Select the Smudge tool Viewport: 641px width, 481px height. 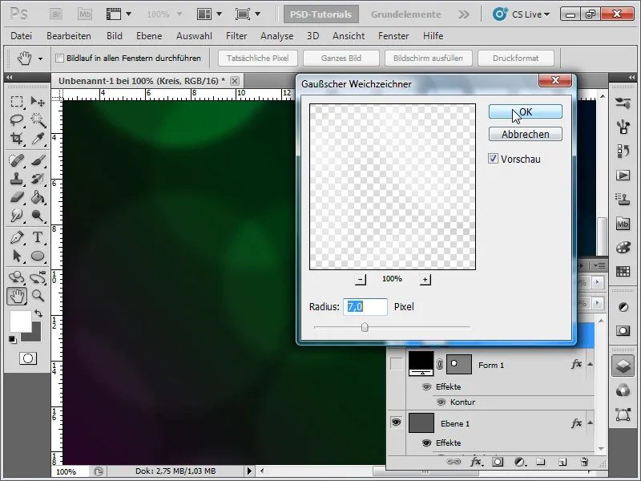(16, 216)
